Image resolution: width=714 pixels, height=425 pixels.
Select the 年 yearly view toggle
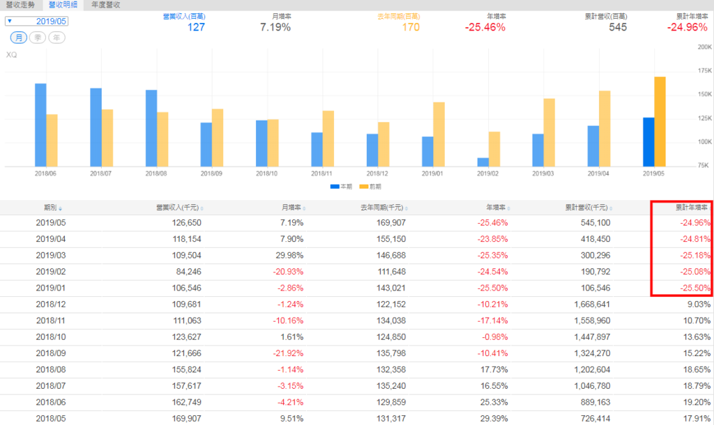pos(56,38)
